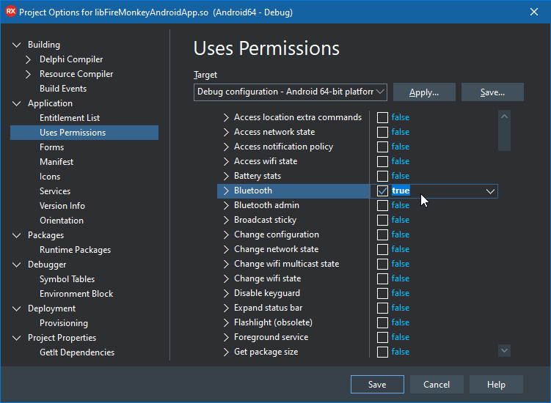
Task: Open the Target configuration dropdown
Action: [291, 92]
